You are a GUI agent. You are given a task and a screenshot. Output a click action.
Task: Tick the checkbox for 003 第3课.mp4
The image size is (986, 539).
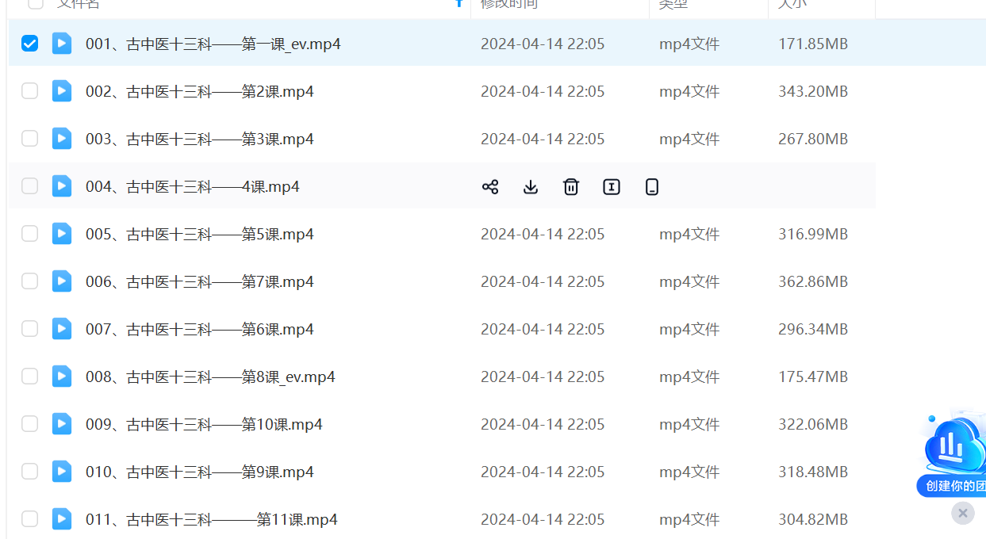coord(29,139)
